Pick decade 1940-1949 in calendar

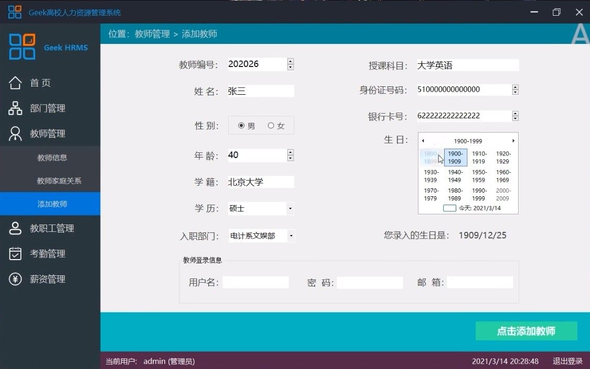click(x=455, y=176)
